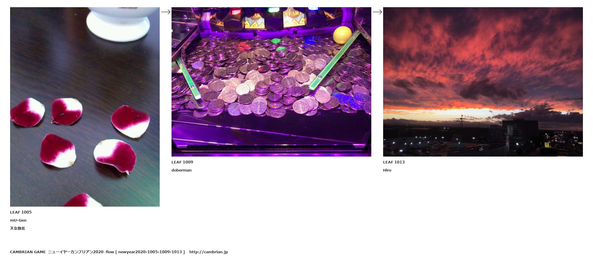
Task: Click the 天女散花 caption text
Action: coord(18,228)
